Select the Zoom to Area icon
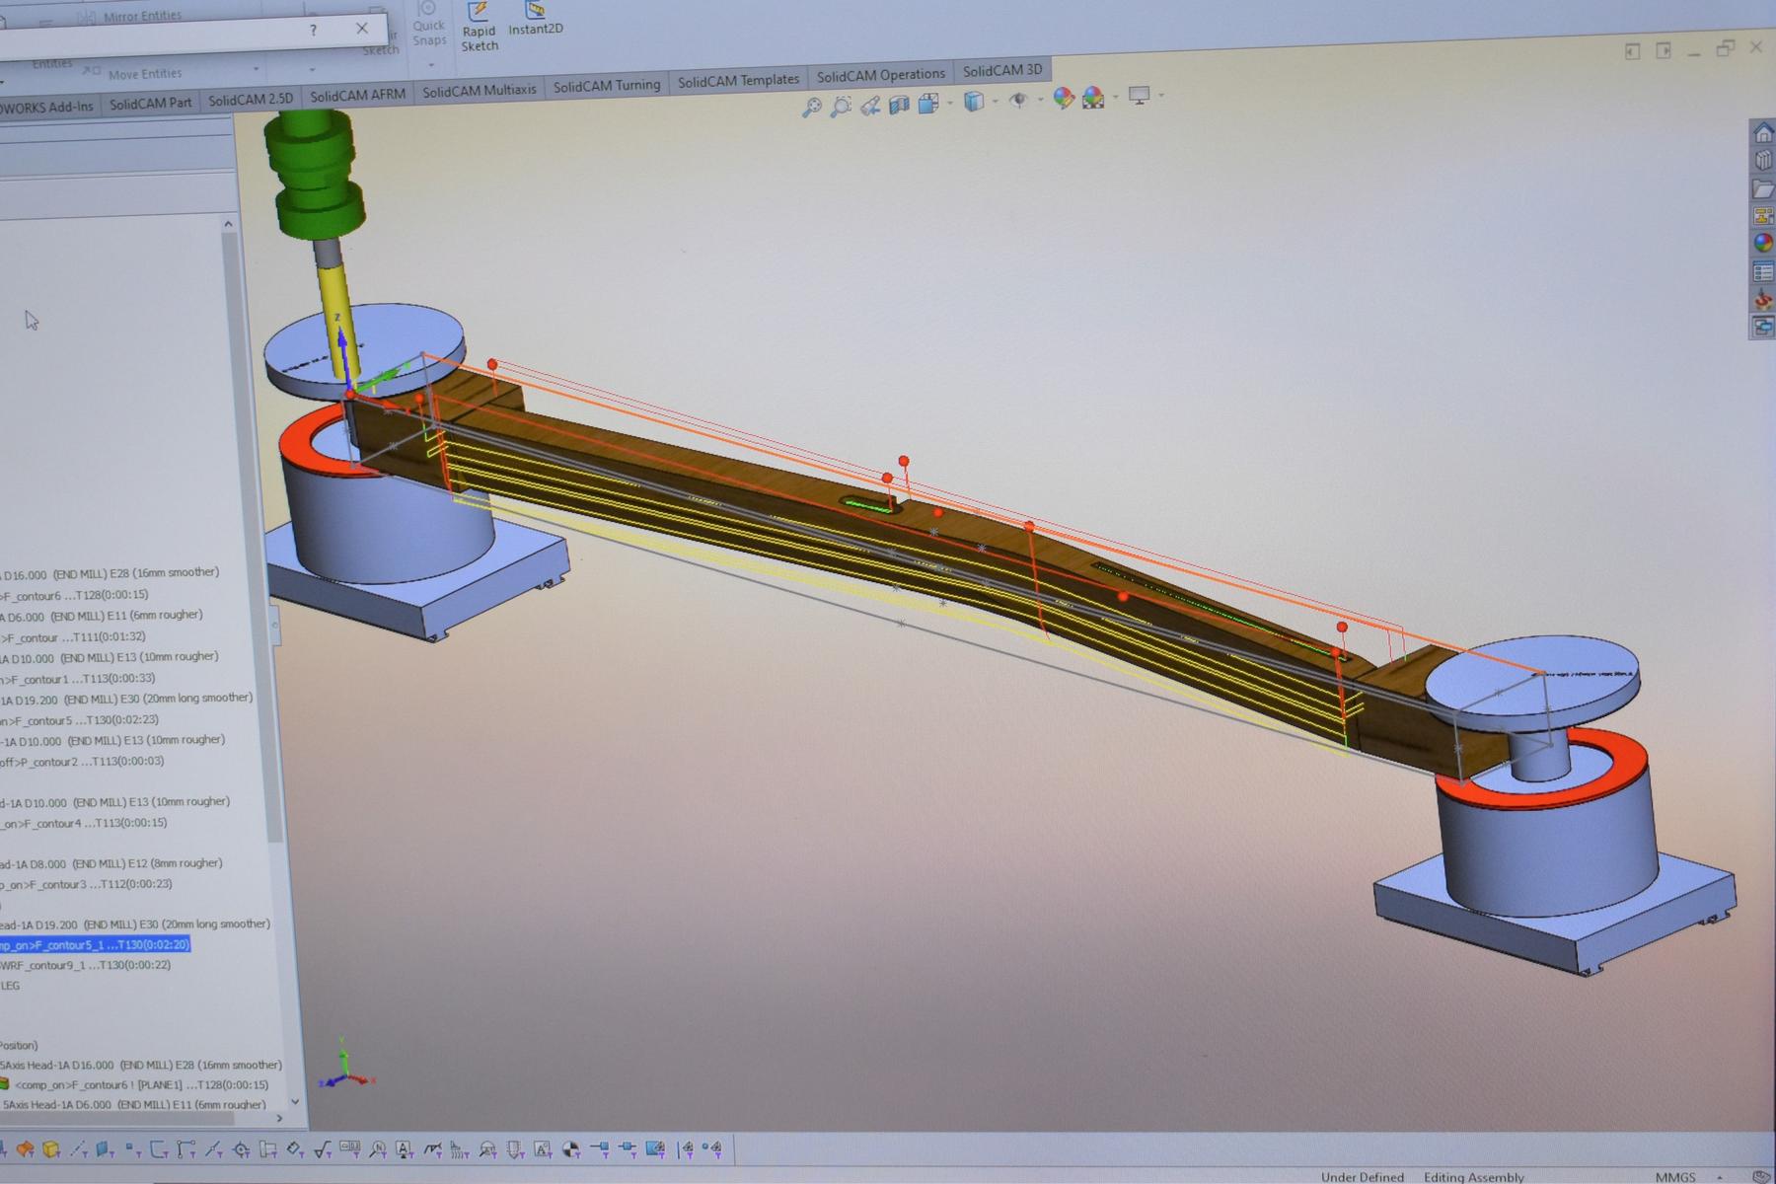 point(841,106)
